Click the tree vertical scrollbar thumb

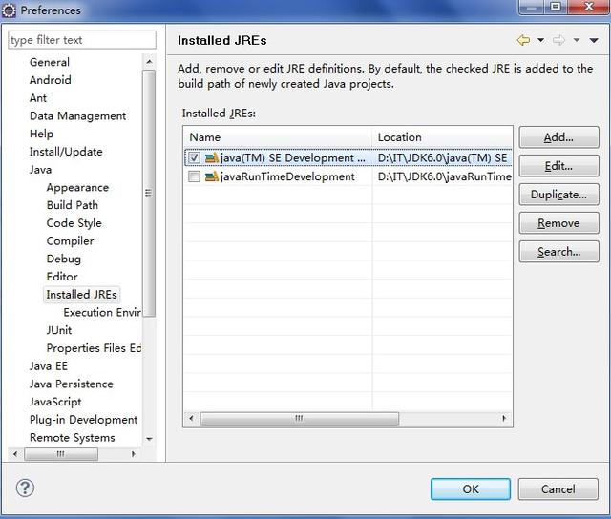click(x=149, y=194)
